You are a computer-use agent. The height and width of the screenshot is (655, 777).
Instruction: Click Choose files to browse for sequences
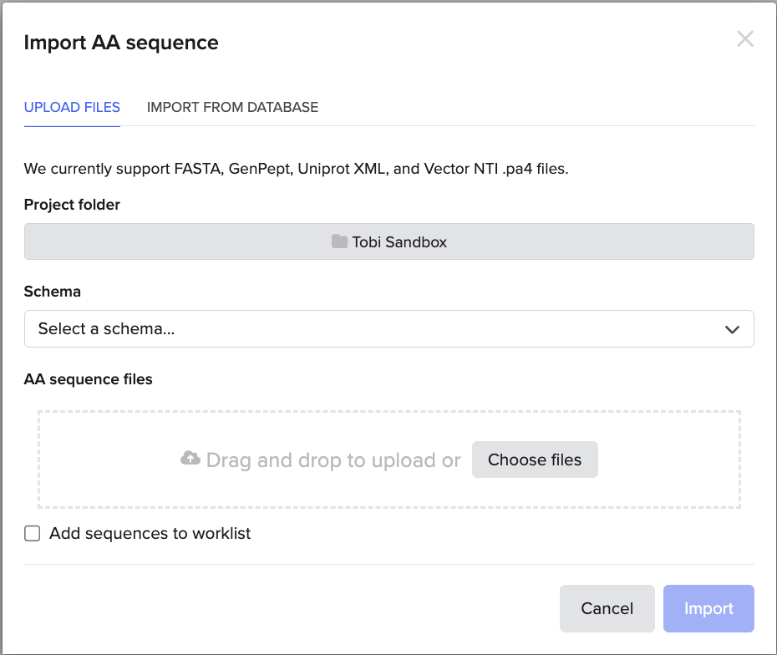[535, 460]
